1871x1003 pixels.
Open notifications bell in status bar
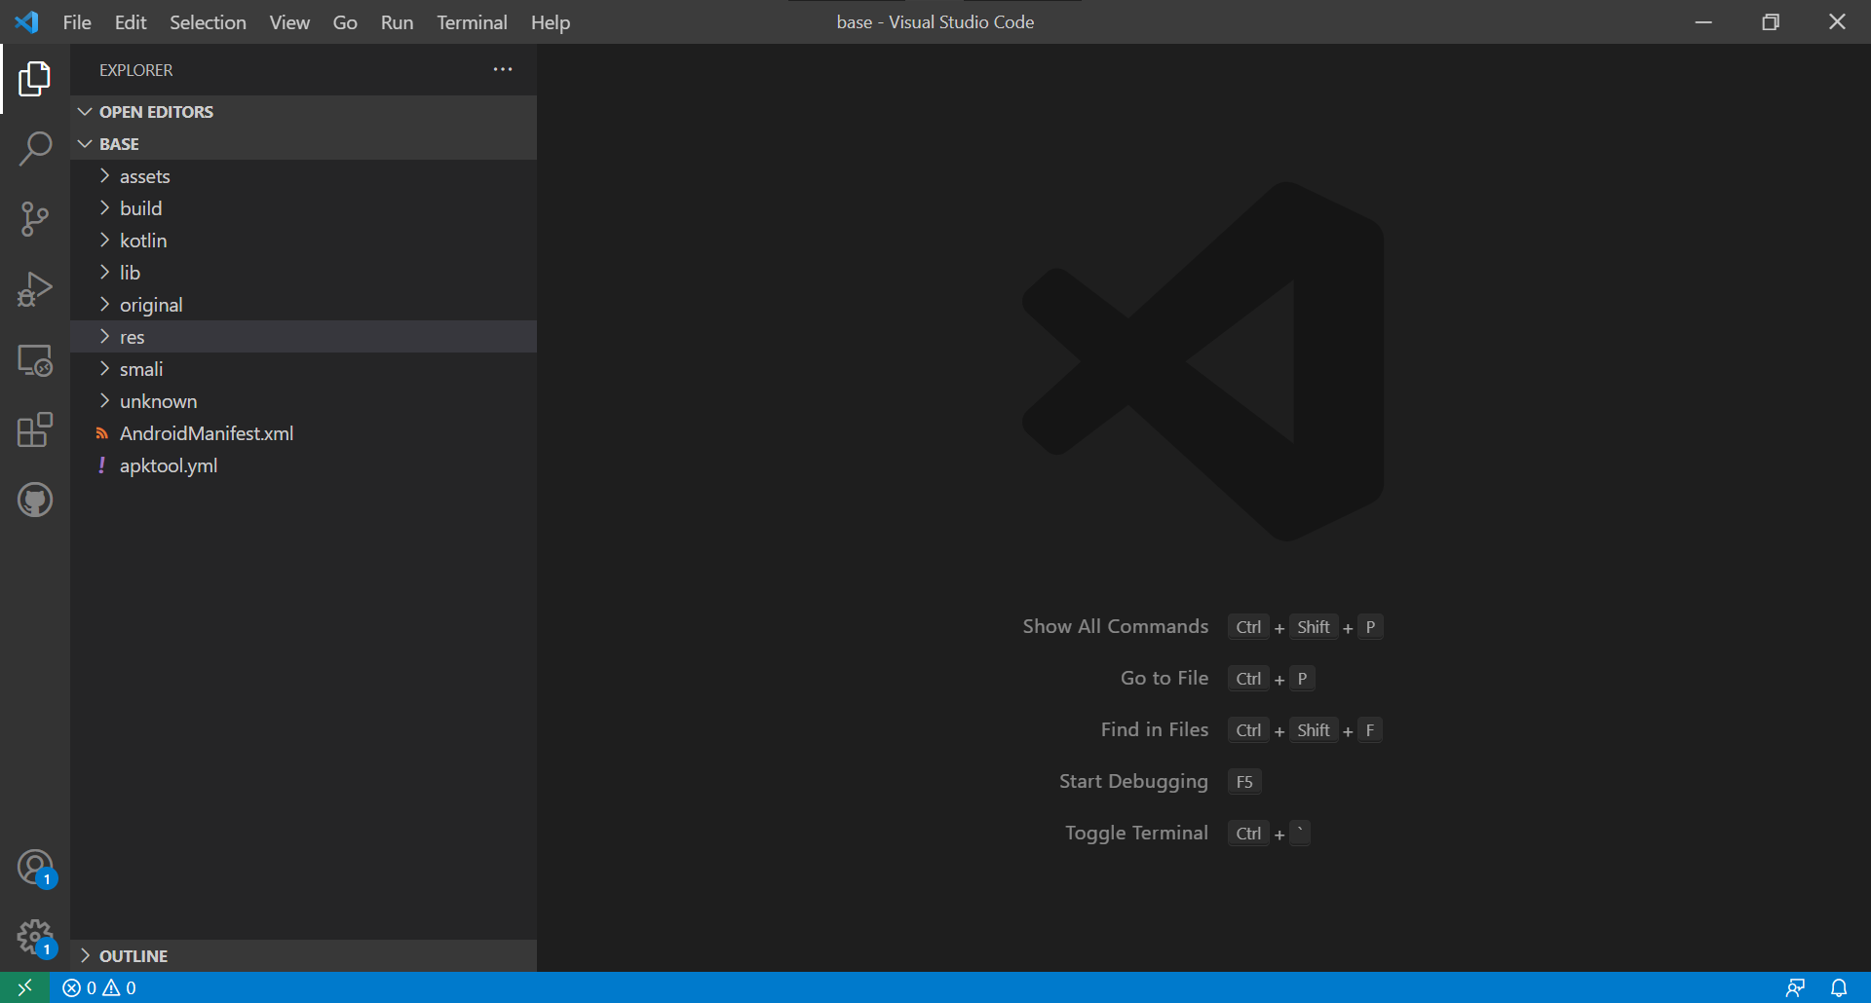[1839, 987]
